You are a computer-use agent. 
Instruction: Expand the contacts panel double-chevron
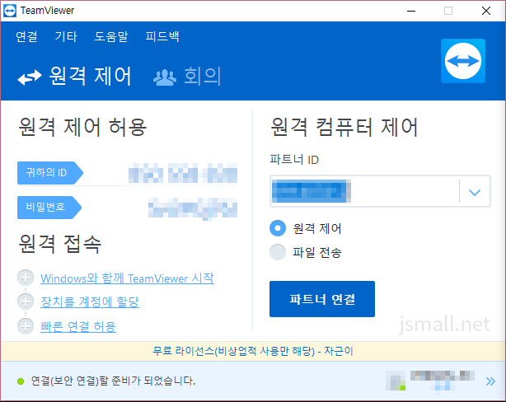pos(490,381)
